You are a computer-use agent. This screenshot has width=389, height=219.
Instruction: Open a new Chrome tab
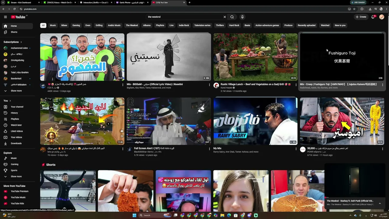189,2
